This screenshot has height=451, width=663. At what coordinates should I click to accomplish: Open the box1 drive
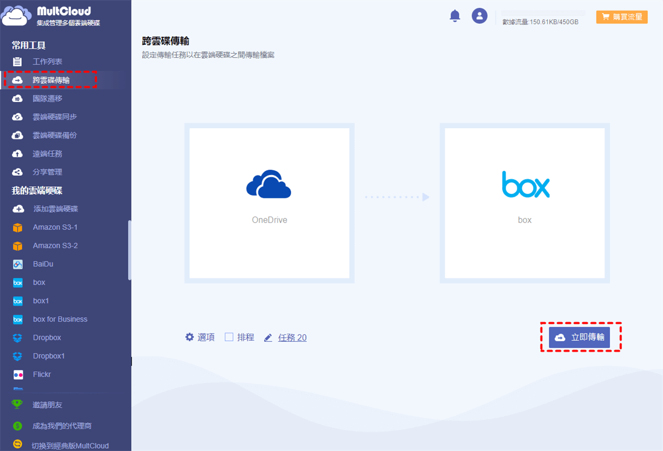point(41,301)
